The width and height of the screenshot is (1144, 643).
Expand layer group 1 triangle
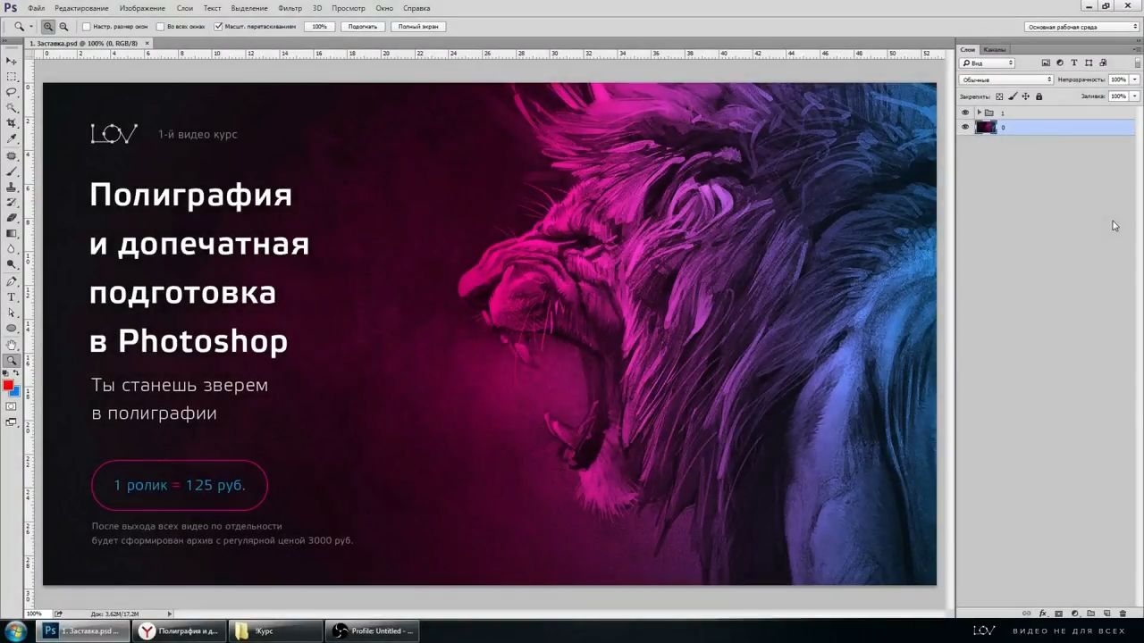tap(979, 113)
